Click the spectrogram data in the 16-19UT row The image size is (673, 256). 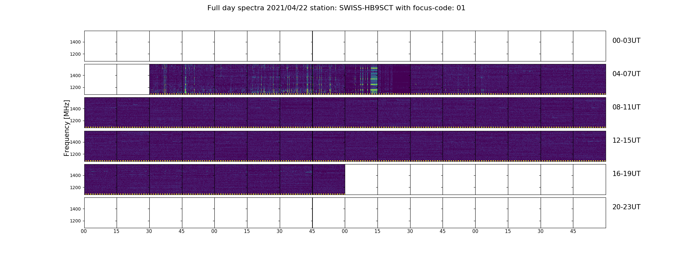(215, 179)
